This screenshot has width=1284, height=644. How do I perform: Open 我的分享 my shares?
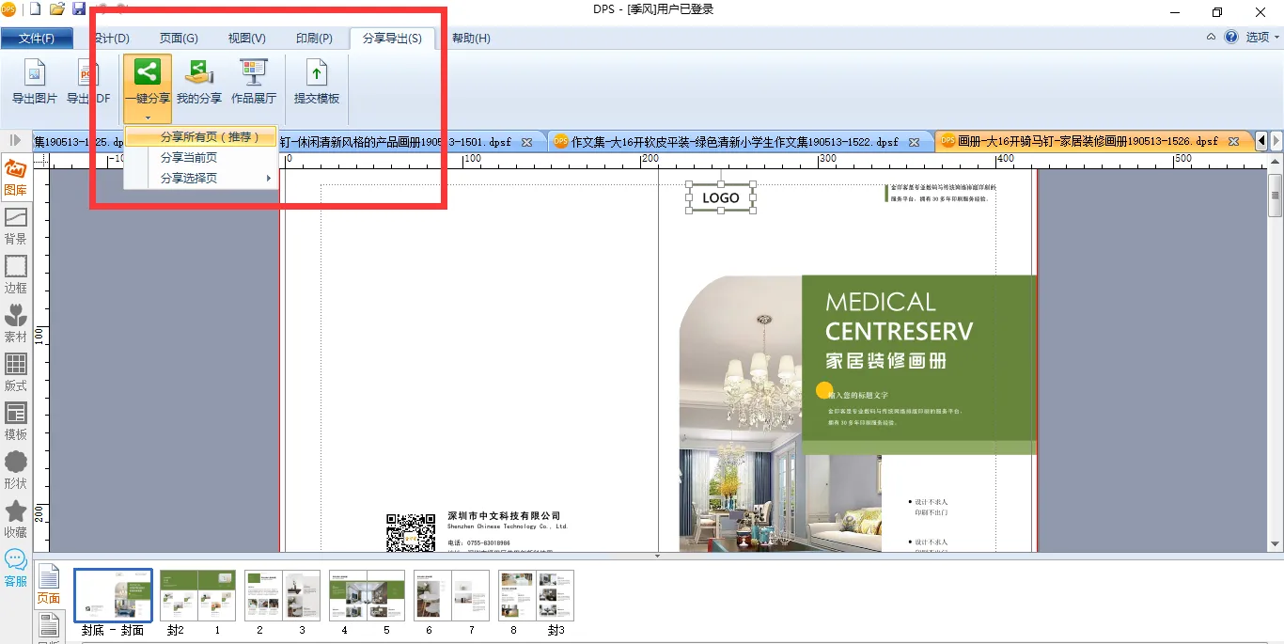[x=199, y=82]
